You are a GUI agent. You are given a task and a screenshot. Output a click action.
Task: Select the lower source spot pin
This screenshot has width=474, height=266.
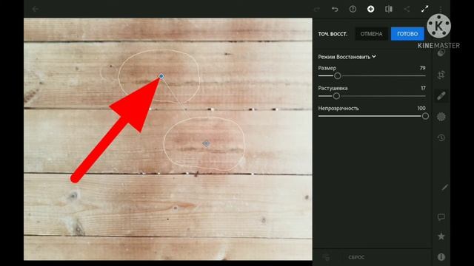point(206,143)
